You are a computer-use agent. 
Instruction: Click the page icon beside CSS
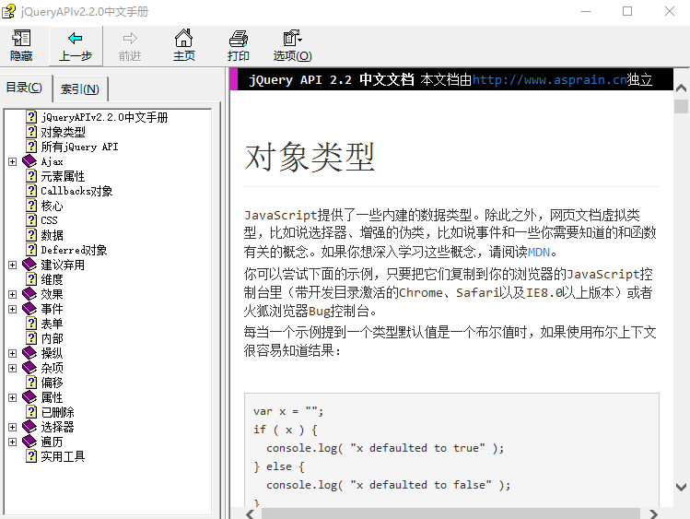(x=31, y=220)
